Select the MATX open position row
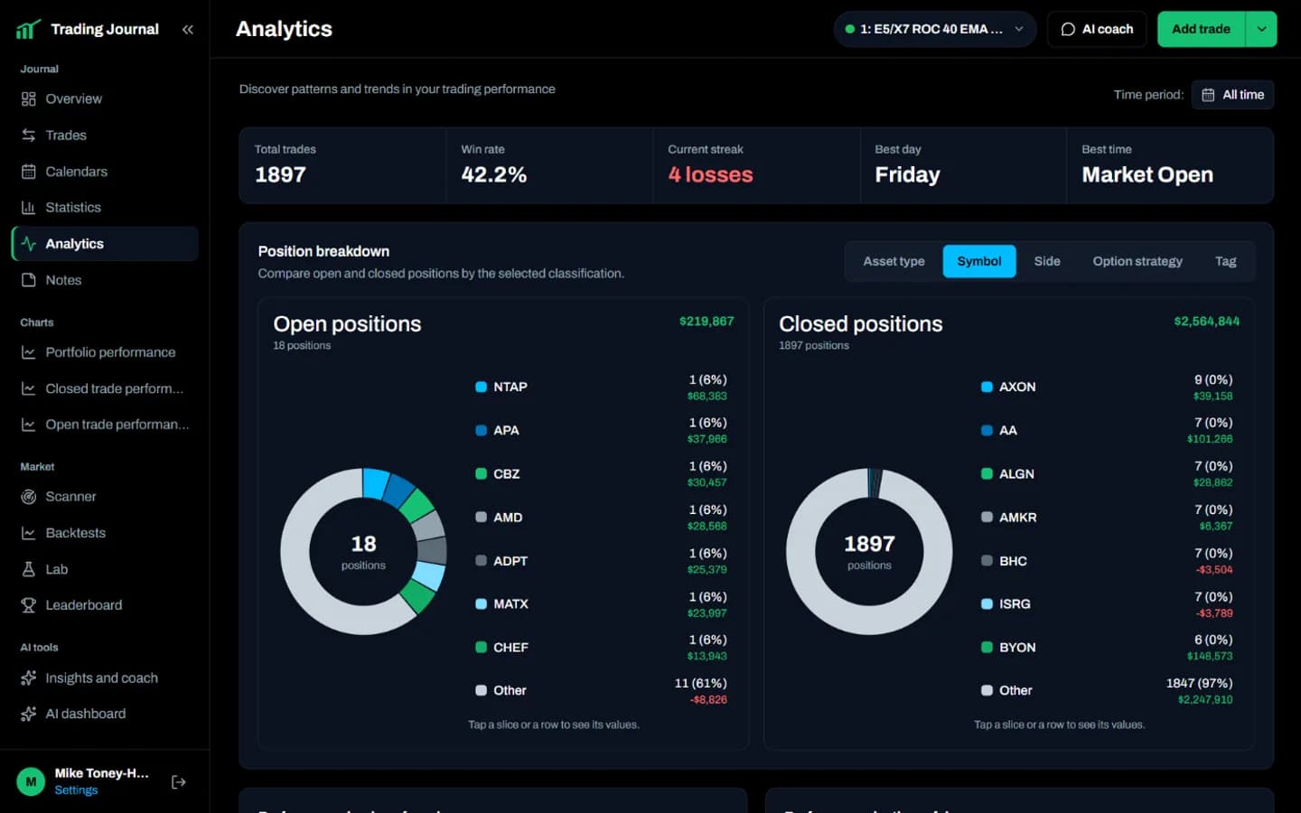 (x=601, y=603)
